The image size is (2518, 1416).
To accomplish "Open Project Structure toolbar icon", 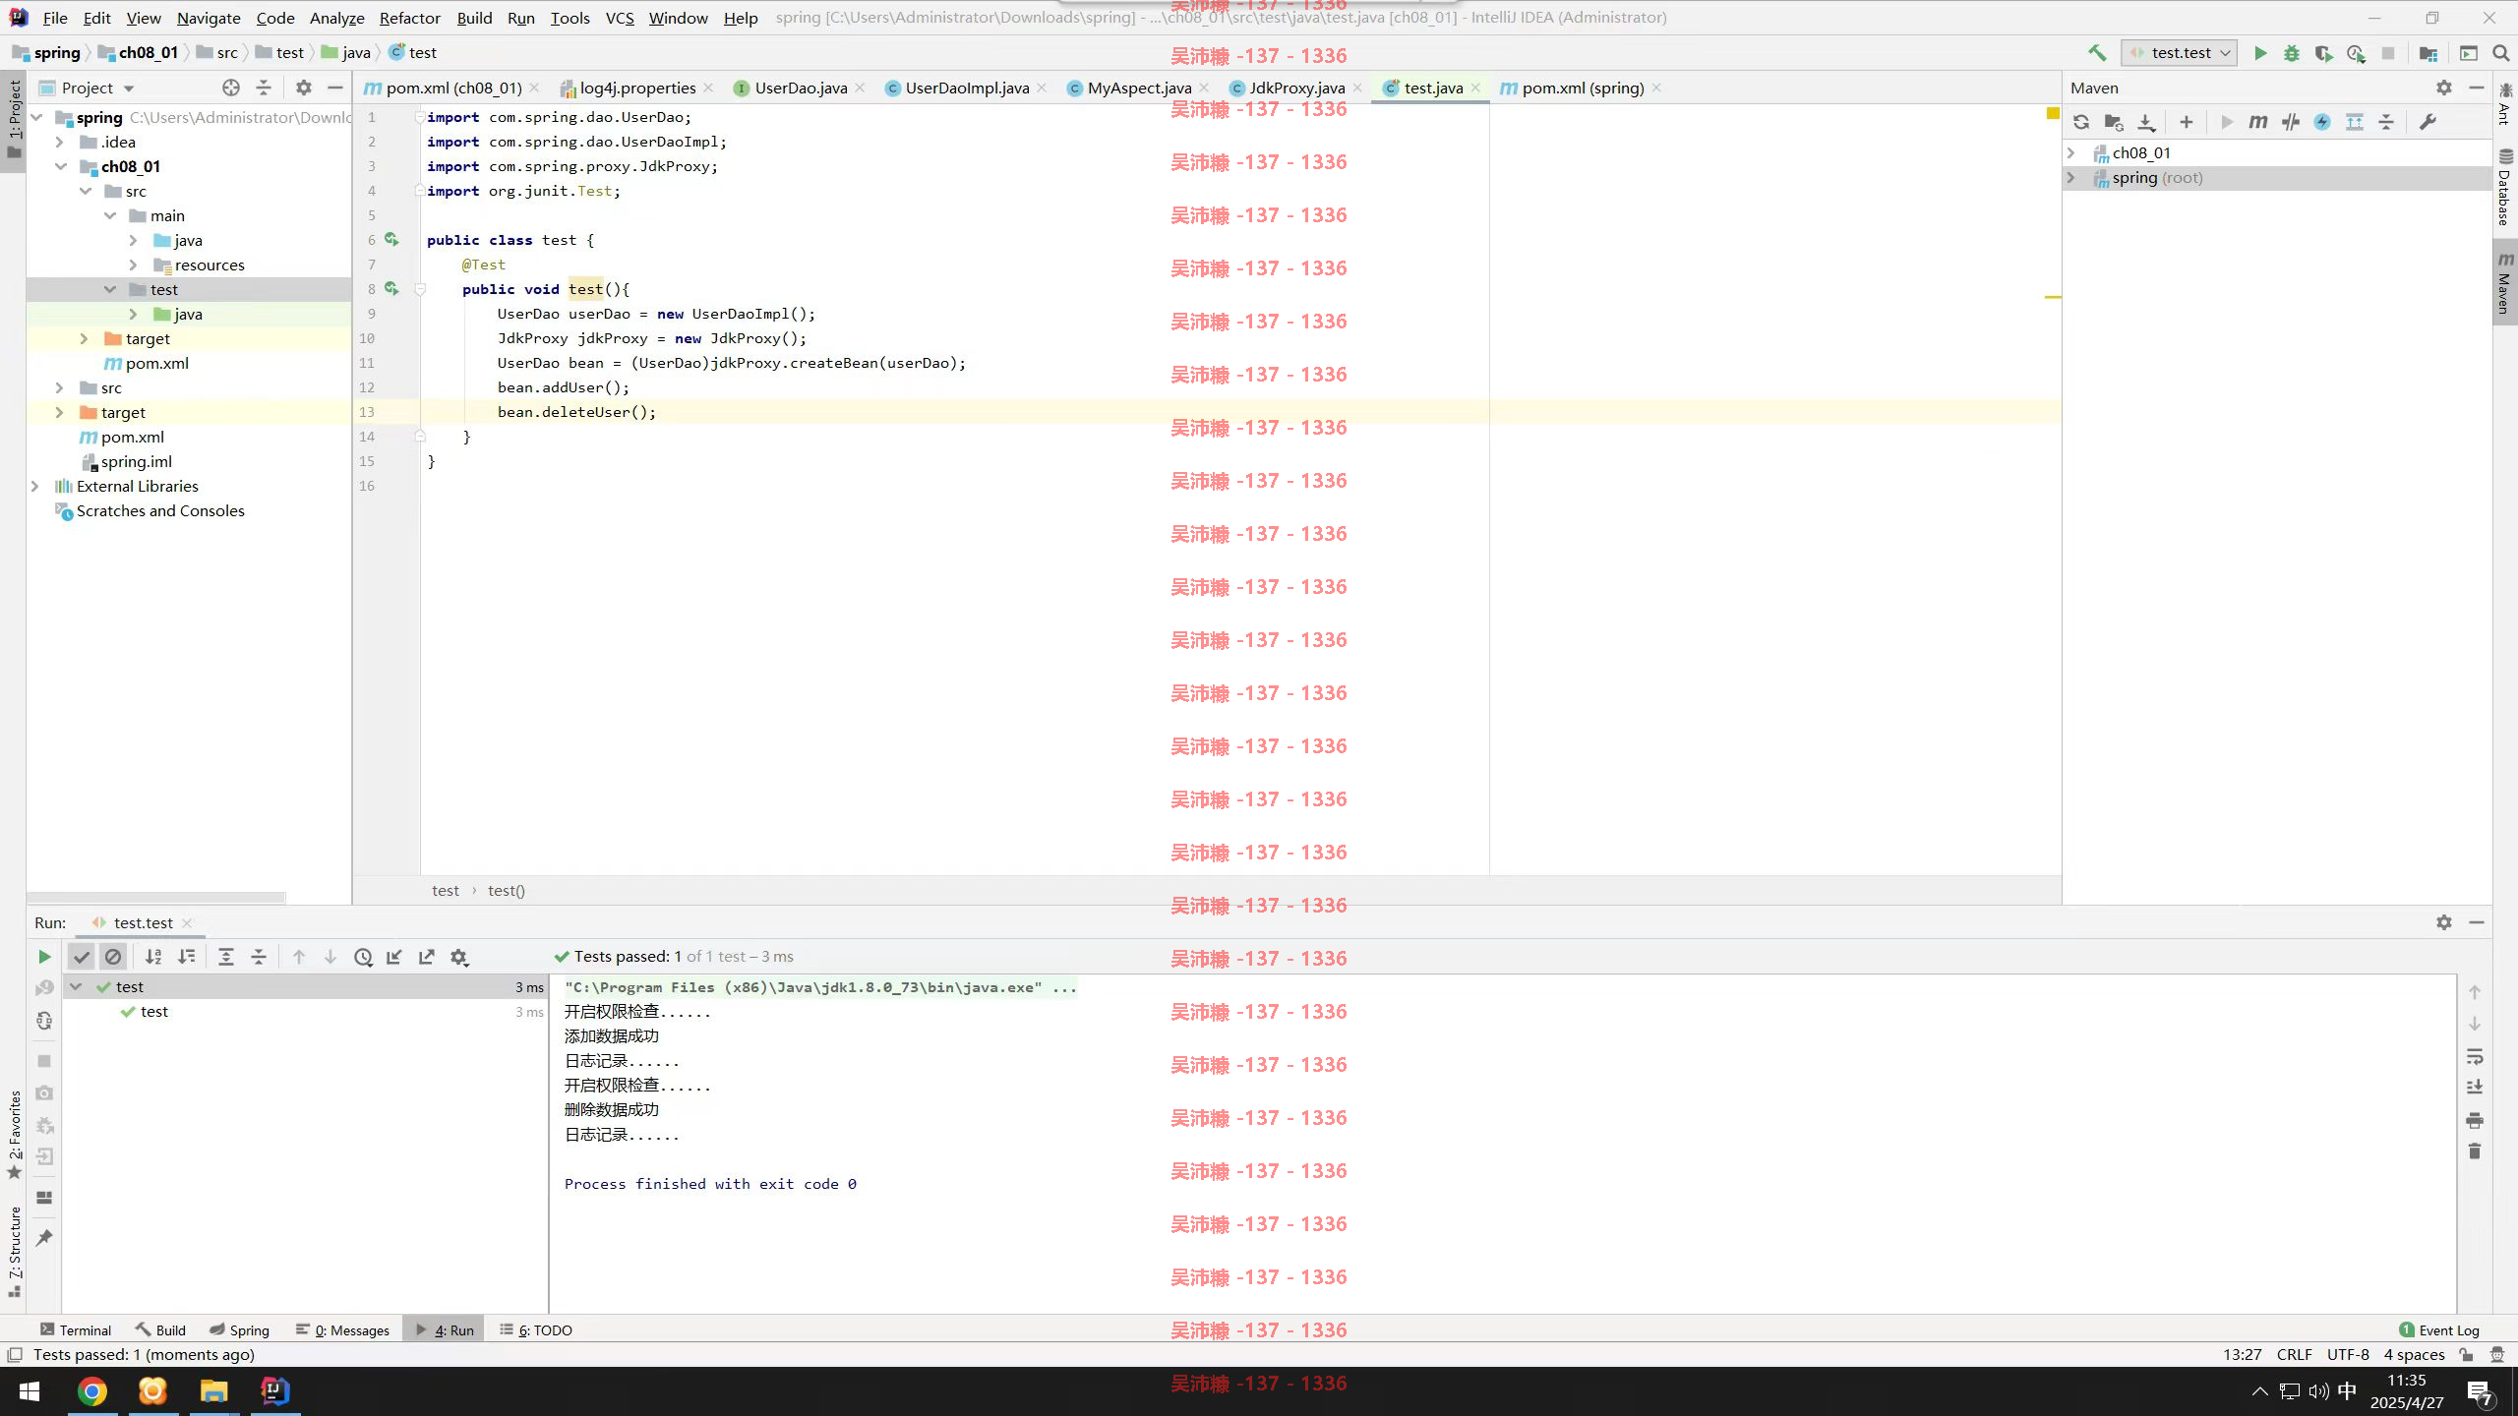I will coord(2428,53).
